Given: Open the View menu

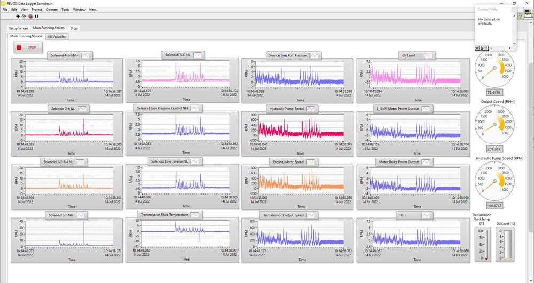Looking at the screenshot, I should point(24,10).
